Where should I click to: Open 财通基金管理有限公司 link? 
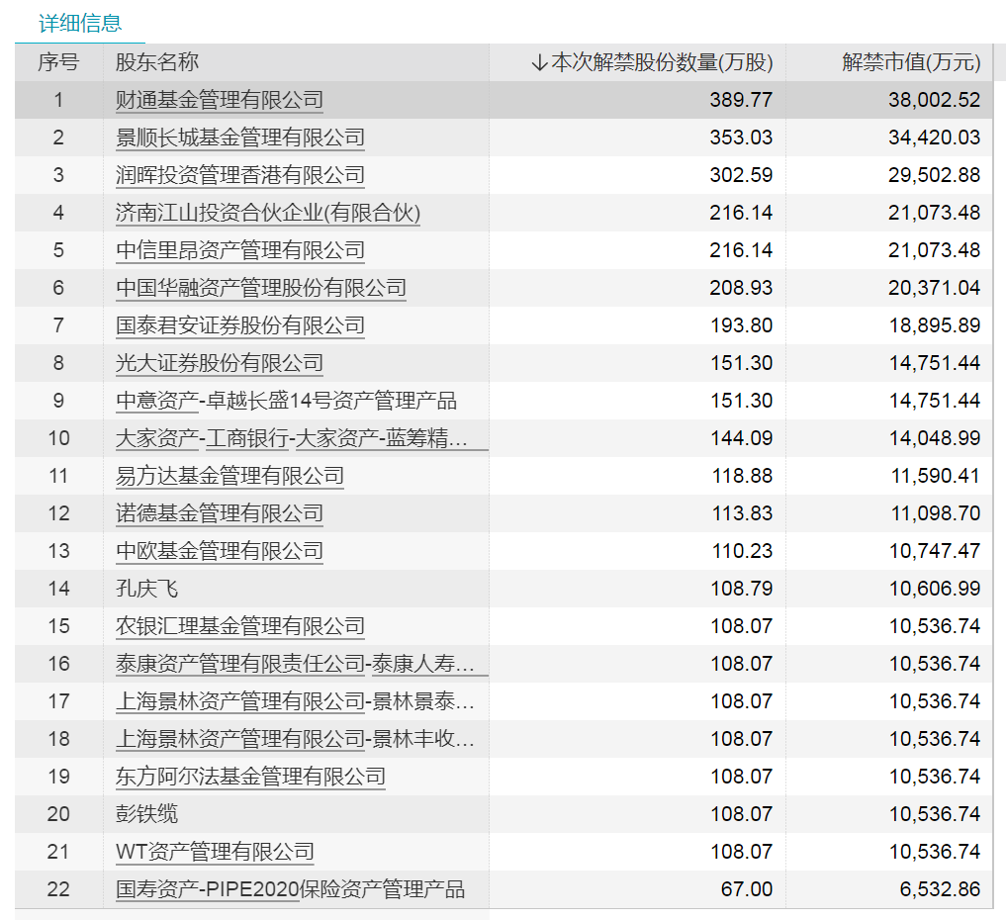[220, 100]
